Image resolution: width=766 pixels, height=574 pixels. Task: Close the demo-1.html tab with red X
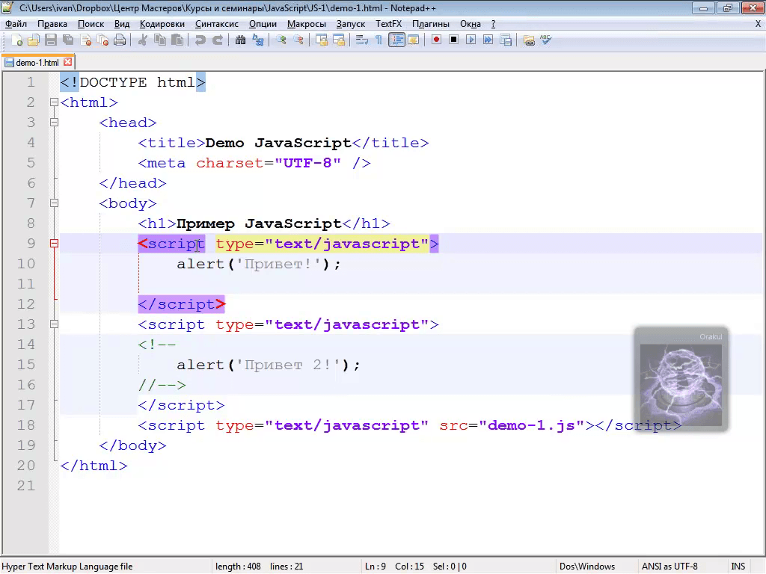point(68,62)
